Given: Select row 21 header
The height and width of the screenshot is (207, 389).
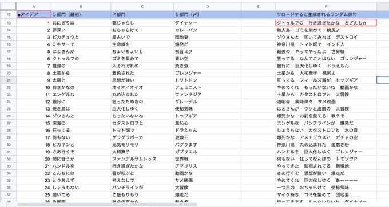Looking at the screenshot, I should pyautogui.click(x=9, y=80).
